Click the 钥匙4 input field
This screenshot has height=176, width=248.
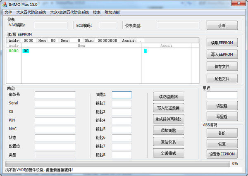[x=122, y=121]
